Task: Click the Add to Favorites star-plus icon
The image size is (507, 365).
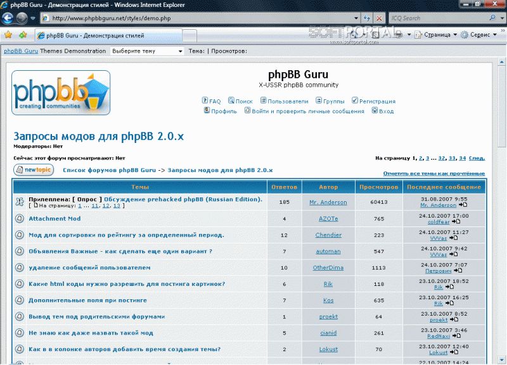Action: click(23, 35)
